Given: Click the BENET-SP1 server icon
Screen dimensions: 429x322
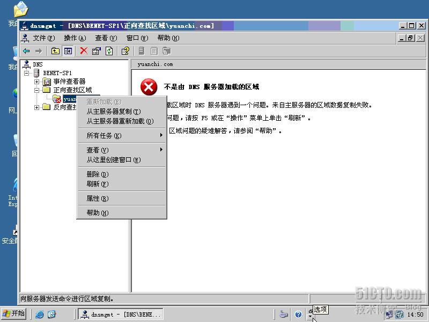Looking at the screenshot, I should pyautogui.click(x=36, y=73).
